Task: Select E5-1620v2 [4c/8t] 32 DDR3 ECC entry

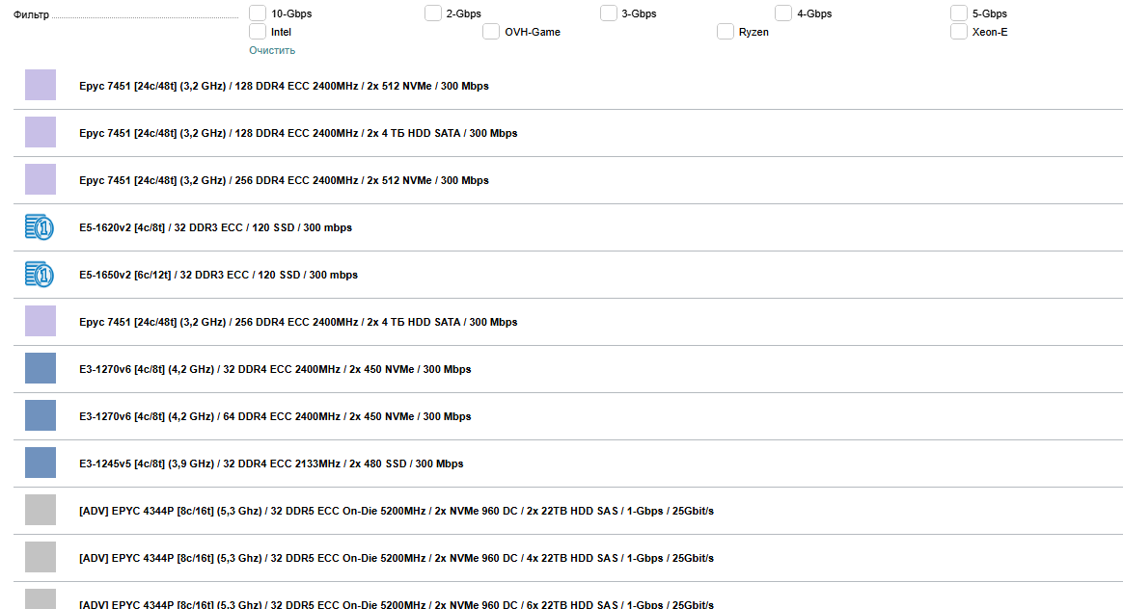Action: [215, 227]
